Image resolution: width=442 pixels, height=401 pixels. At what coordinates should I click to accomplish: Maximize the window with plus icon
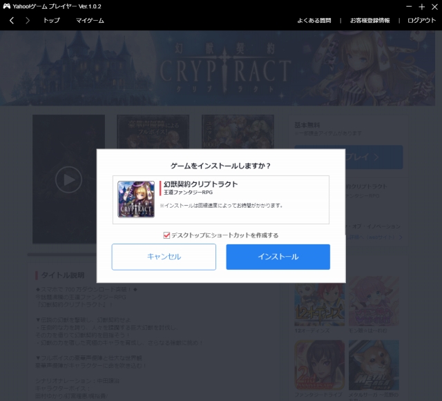tap(422, 6)
